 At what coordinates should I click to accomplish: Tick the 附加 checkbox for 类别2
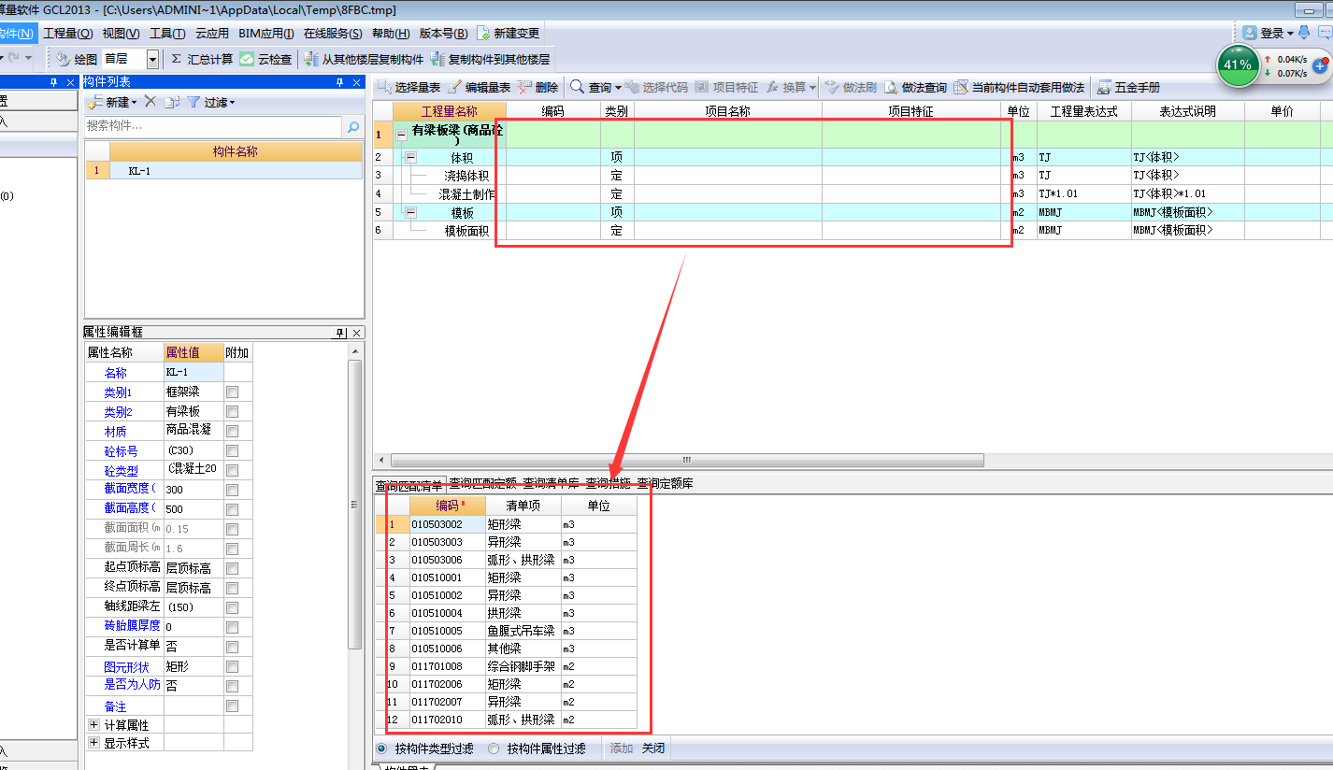[x=232, y=412]
